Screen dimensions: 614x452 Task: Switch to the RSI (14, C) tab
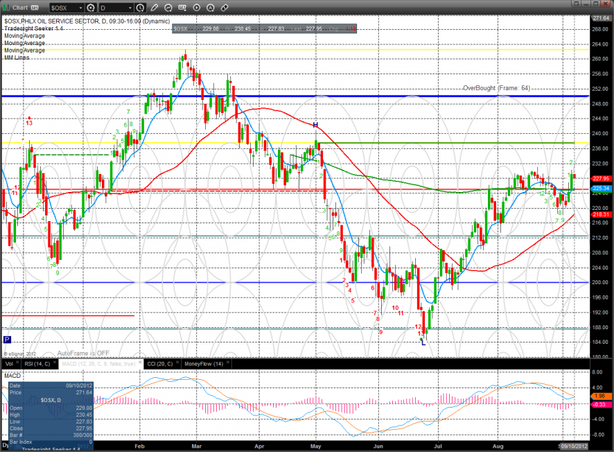(x=37, y=364)
